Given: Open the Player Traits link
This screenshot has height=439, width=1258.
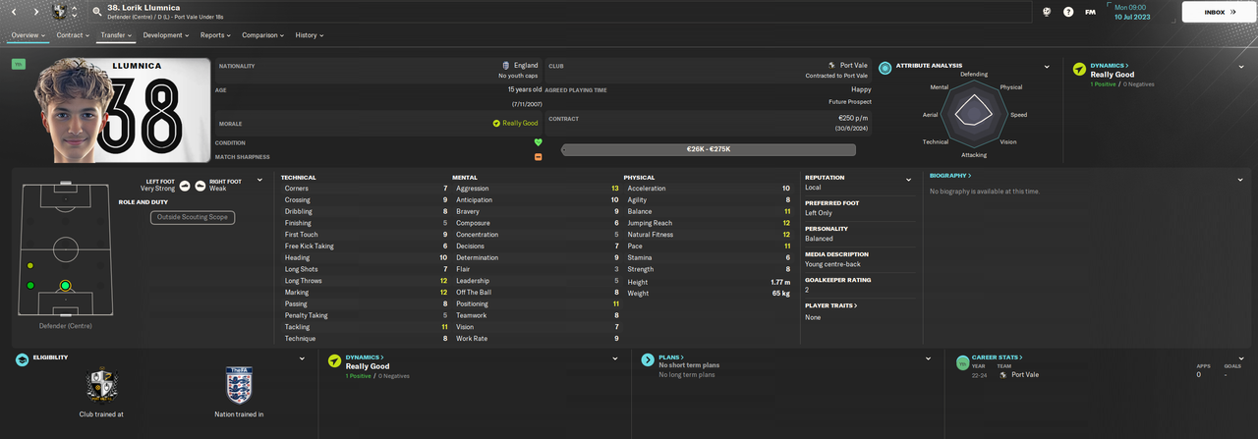Looking at the screenshot, I should [x=831, y=305].
